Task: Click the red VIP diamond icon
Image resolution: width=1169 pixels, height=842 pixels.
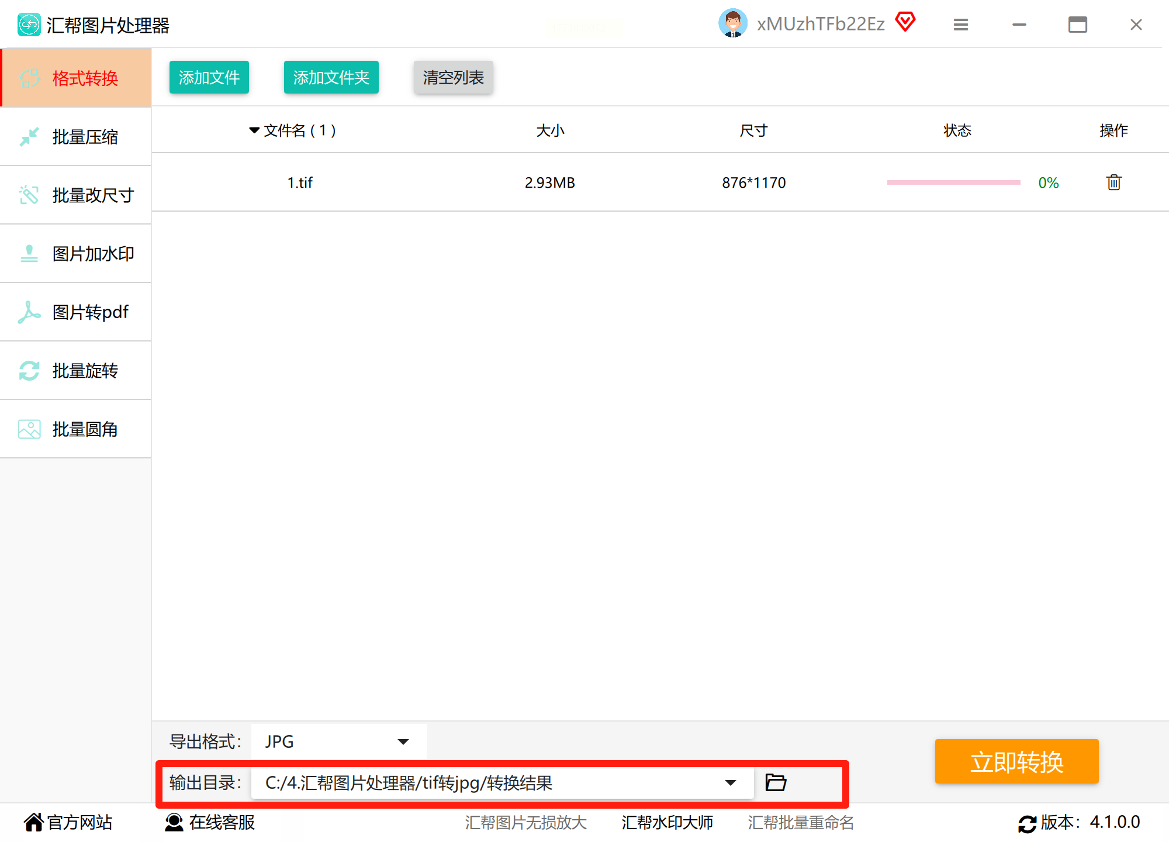Action: tap(905, 22)
